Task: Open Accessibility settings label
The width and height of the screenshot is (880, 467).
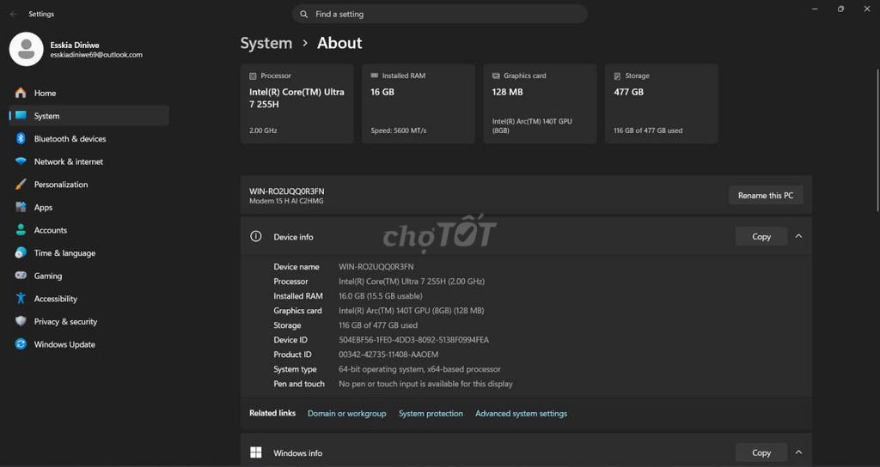Action: pyautogui.click(x=56, y=299)
